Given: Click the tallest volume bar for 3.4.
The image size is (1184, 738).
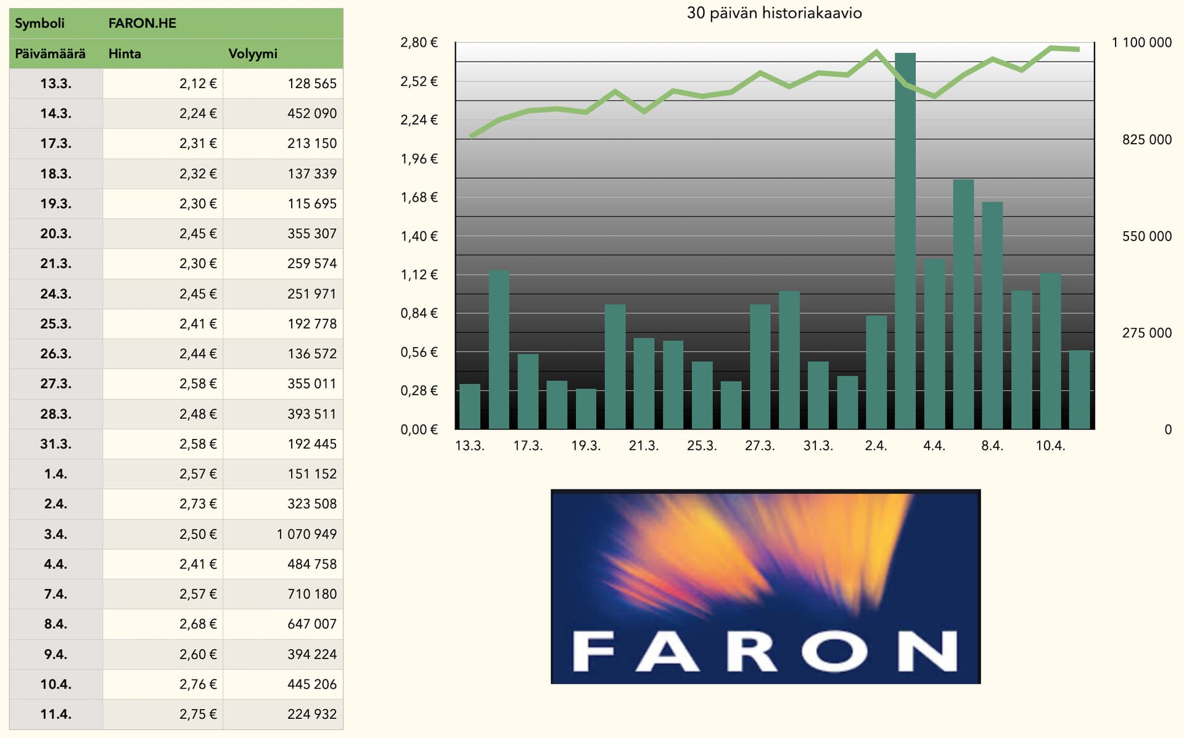Looking at the screenshot, I should point(905,247).
